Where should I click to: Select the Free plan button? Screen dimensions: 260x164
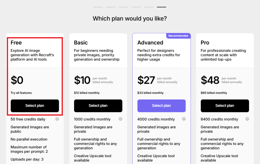[x=35, y=106]
